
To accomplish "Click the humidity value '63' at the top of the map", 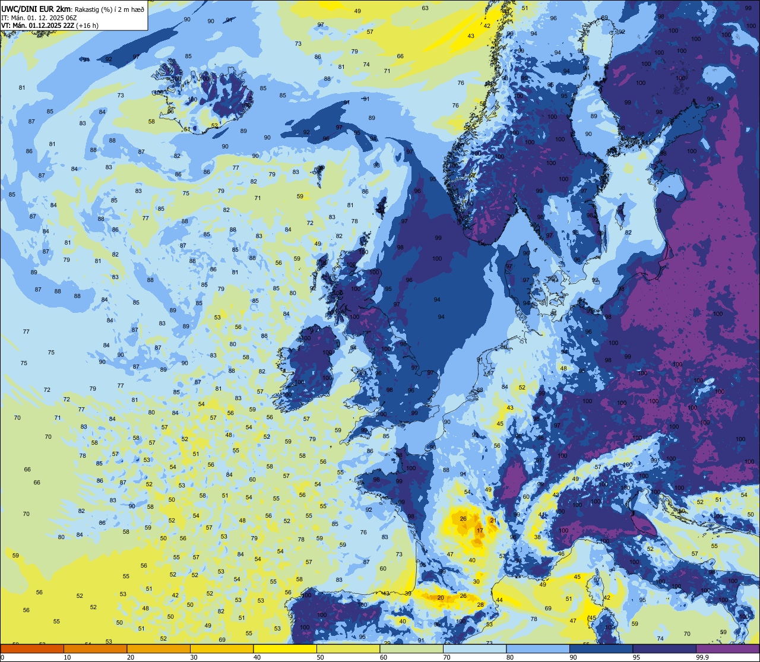I will [x=425, y=8].
